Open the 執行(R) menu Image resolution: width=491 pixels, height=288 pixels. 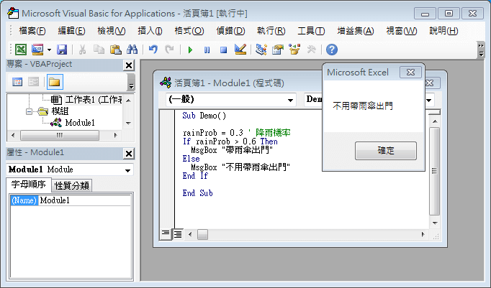(271, 31)
